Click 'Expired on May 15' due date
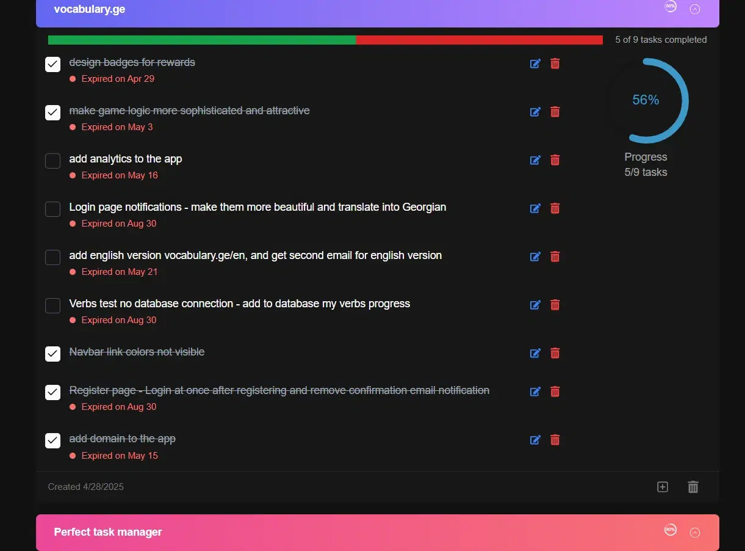Image resolution: width=745 pixels, height=551 pixels. 120,456
